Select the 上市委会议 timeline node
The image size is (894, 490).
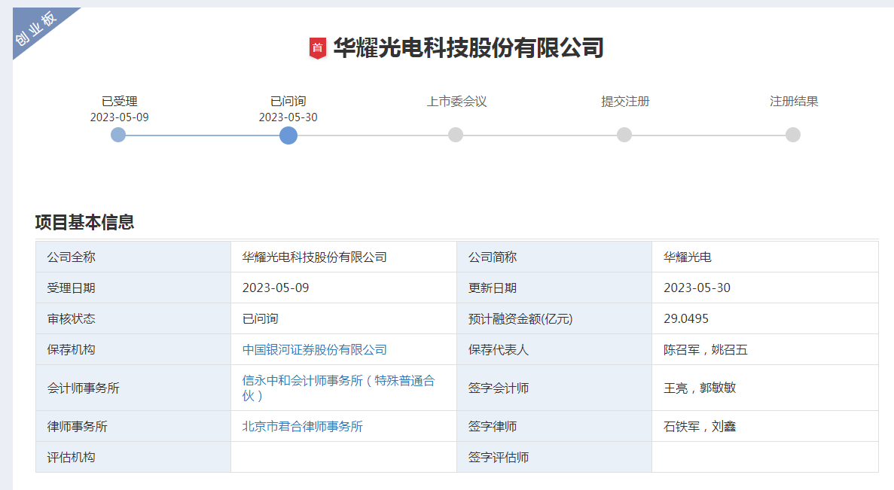pos(456,135)
